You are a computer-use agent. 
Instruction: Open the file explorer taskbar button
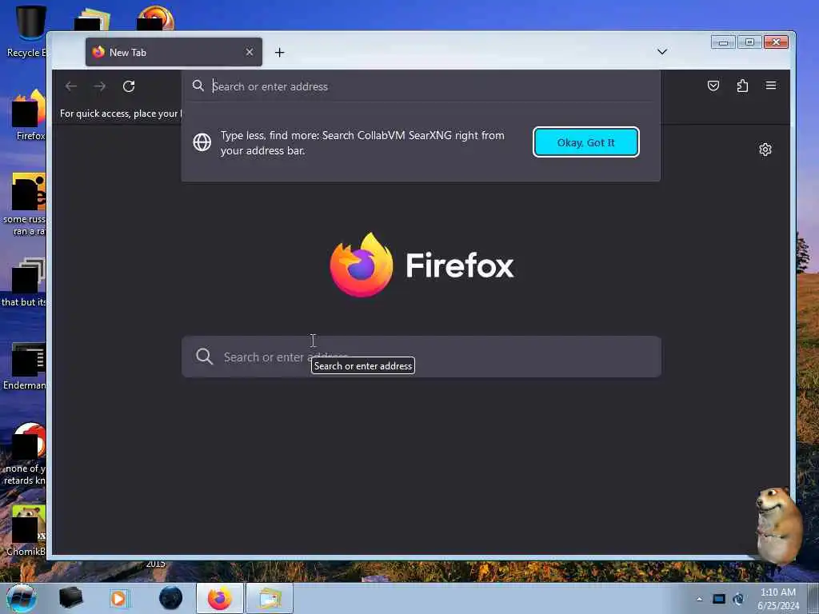point(269,598)
